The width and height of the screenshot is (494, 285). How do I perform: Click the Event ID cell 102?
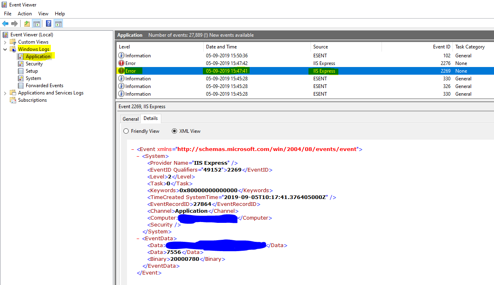tap(447, 56)
